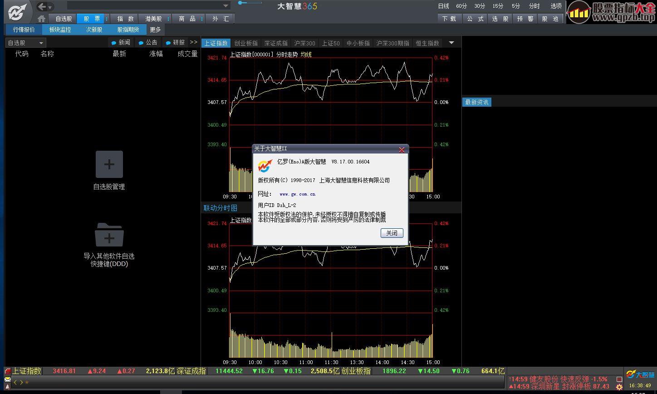Image resolution: width=657 pixels, height=394 pixels.
Task: Click the 选股 stock picker button
Action: tap(500, 19)
